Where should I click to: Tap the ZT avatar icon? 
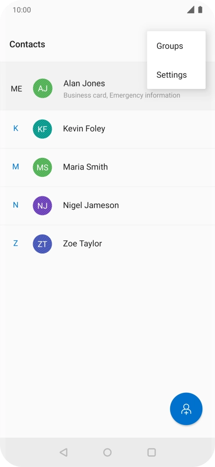(42, 244)
